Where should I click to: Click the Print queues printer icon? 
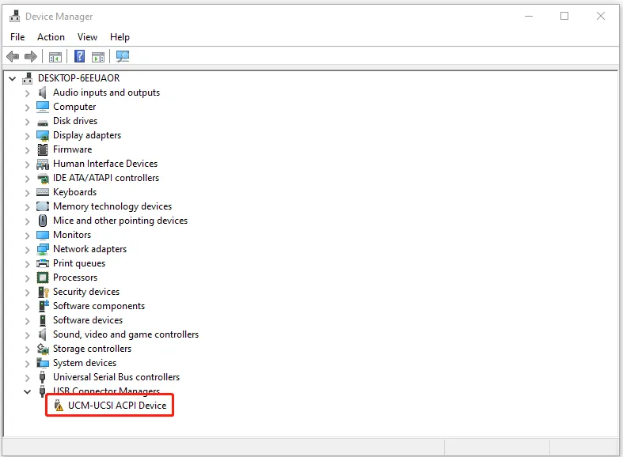[x=43, y=263]
